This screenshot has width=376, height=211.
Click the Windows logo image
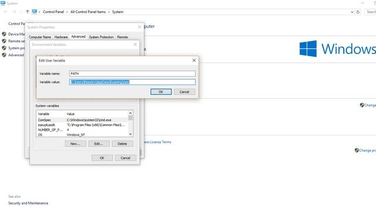click(x=308, y=49)
